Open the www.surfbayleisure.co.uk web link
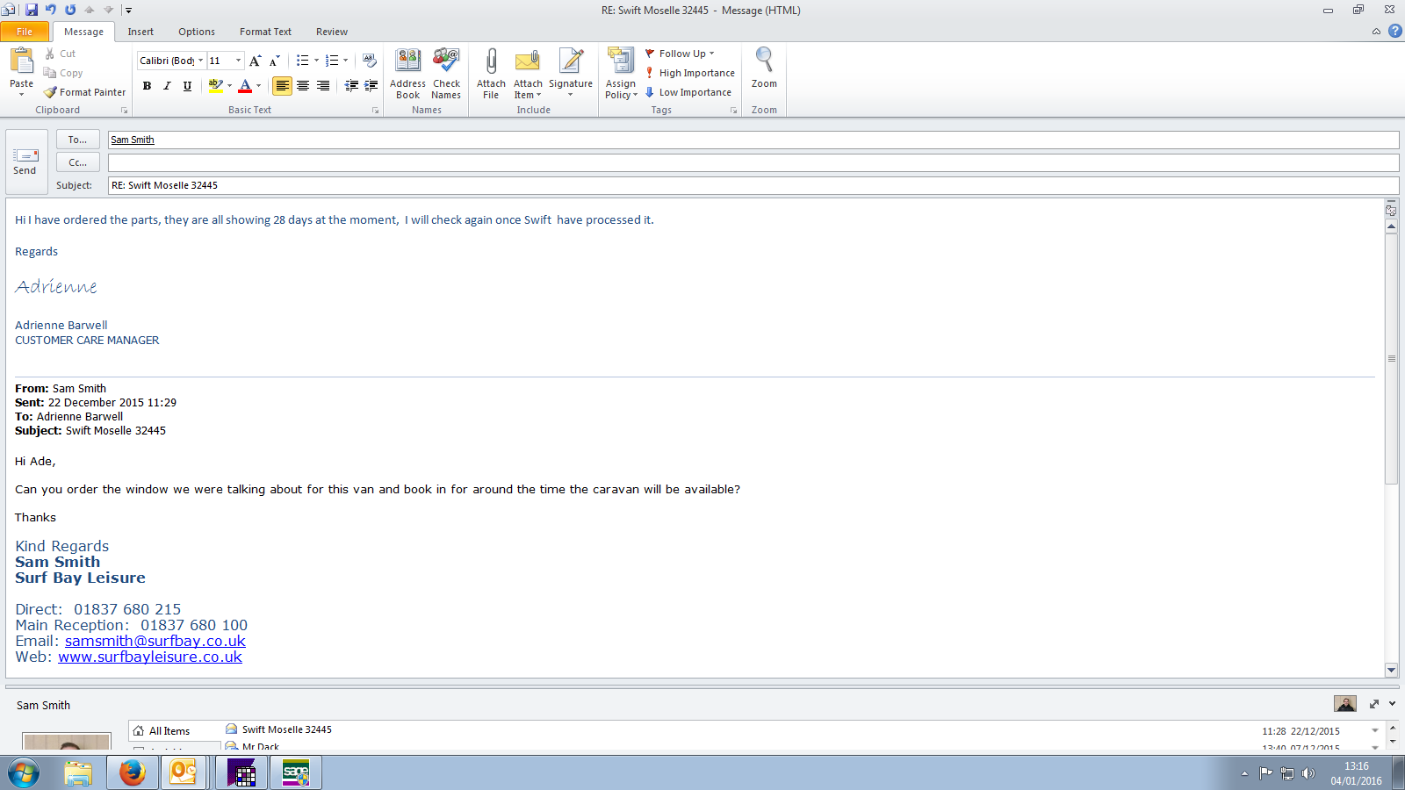This screenshot has width=1405, height=790. pos(150,657)
